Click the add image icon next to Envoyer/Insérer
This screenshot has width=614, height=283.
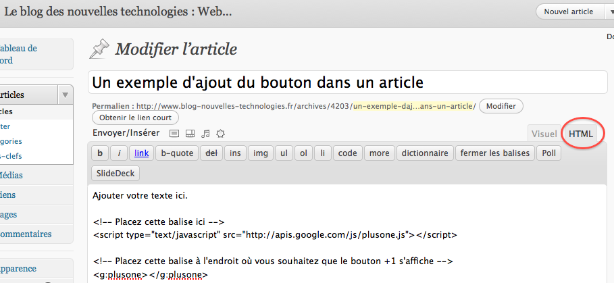[x=174, y=133]
